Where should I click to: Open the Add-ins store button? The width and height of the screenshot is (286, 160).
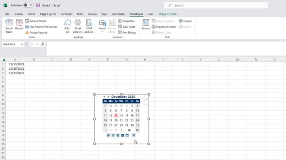tap(67, 26)
